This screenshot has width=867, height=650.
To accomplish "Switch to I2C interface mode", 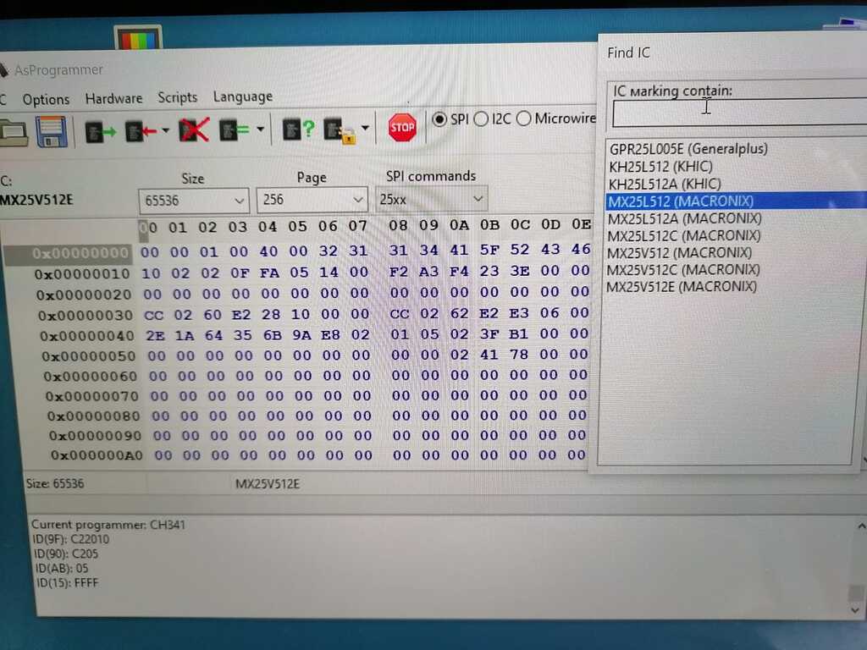I will (480, 118).
